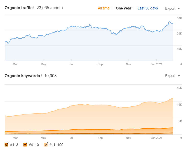Toggle the #4–10 positions checkbox
This screenshot has height=147, width=187.
point(25,144)
